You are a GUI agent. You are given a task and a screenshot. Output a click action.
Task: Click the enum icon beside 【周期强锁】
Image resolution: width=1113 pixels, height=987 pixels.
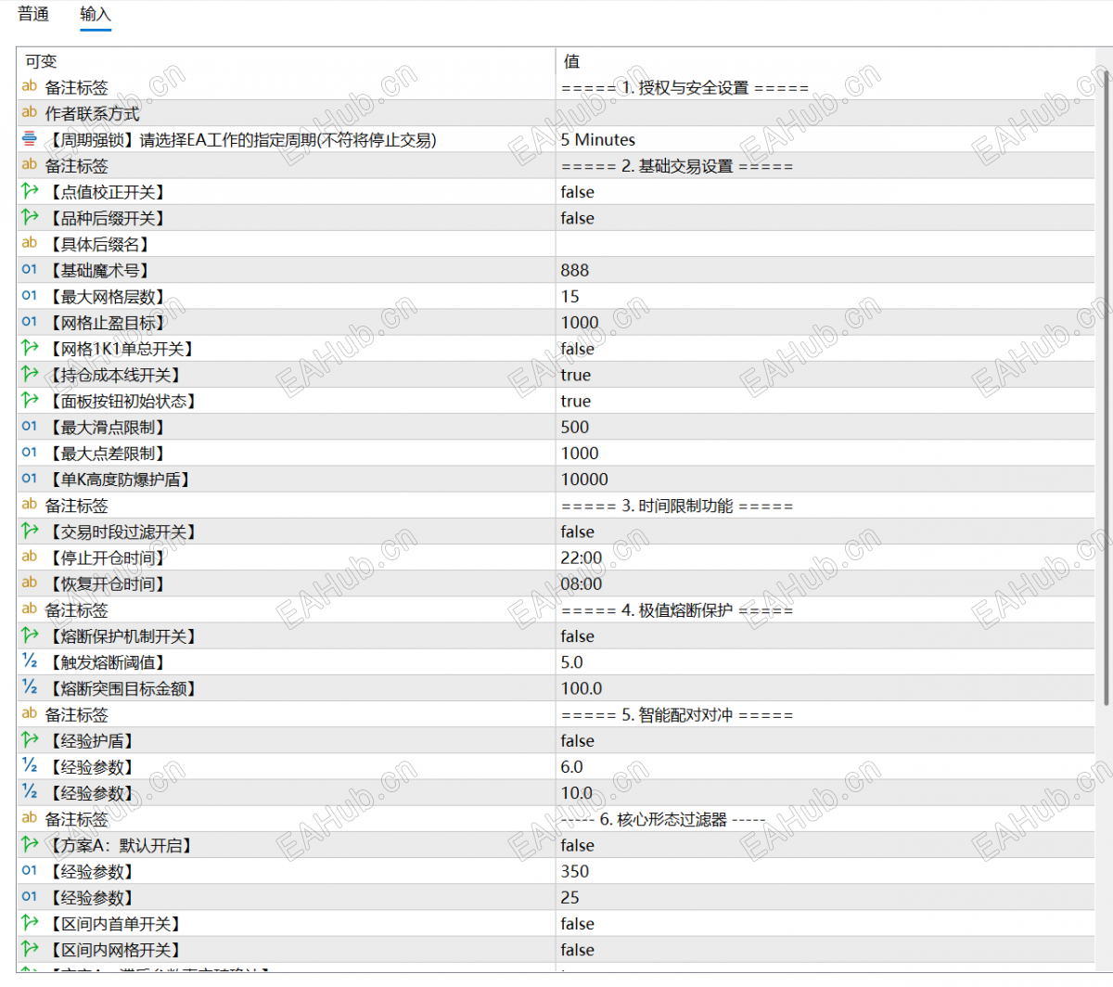tap(30, 139)
